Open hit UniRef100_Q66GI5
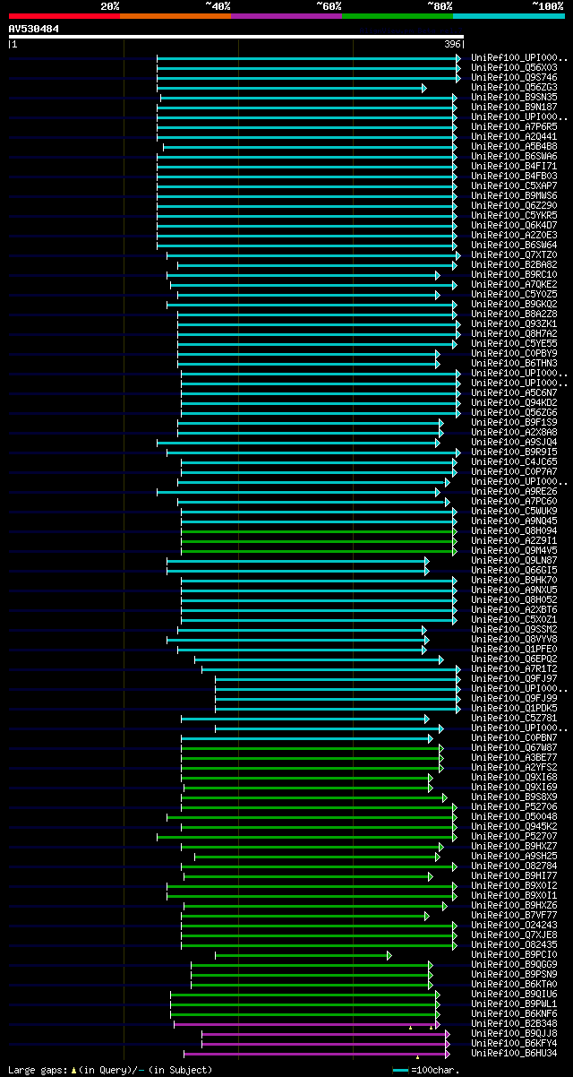The image size is (573, 1077). (x=514, y=570)
